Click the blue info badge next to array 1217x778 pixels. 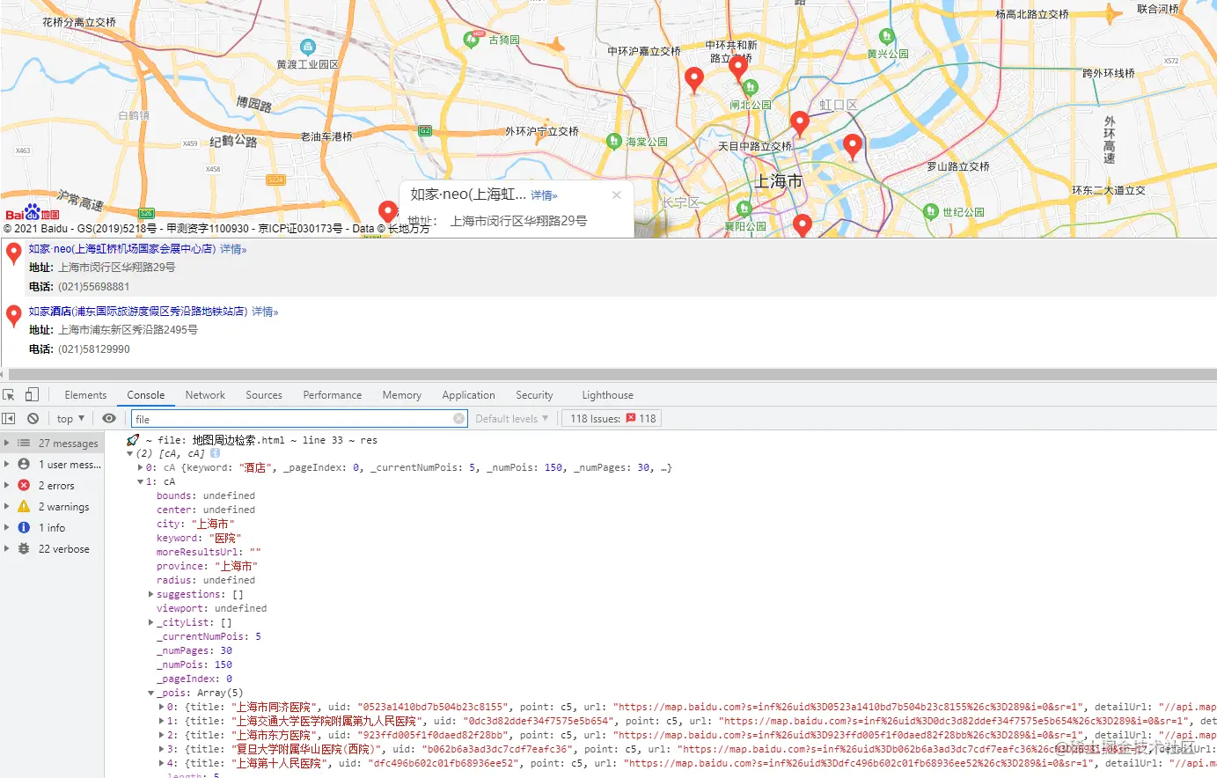215,453
